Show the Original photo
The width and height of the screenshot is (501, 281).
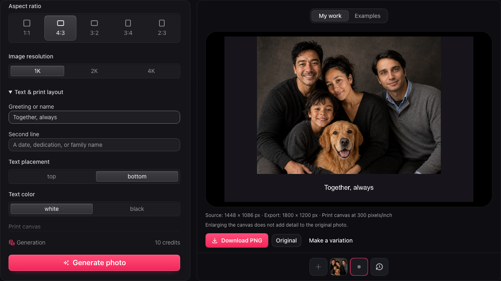pyautogui.click(x=286, y=240)
